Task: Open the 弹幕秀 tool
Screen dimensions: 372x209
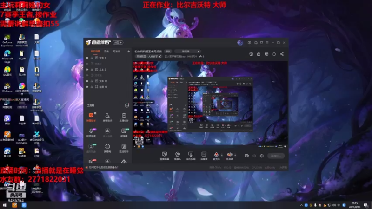Action: pos(107,148)
